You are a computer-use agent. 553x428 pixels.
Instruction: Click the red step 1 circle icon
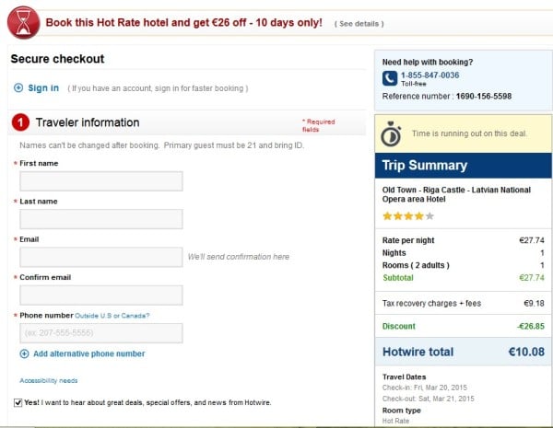(20, 122)
